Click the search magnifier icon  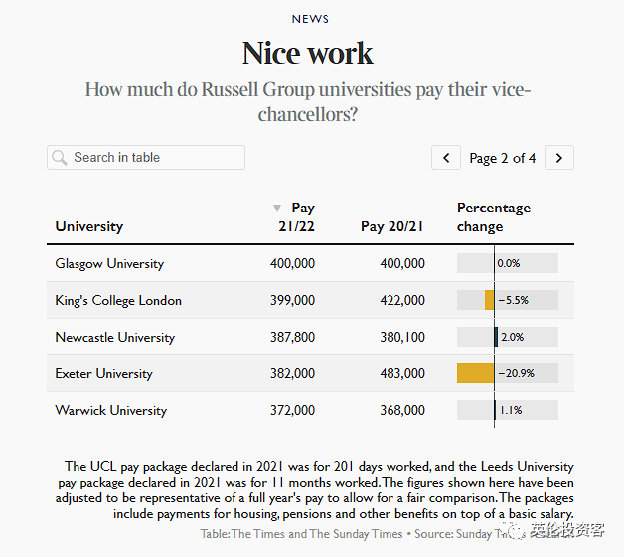pos(60,158)
